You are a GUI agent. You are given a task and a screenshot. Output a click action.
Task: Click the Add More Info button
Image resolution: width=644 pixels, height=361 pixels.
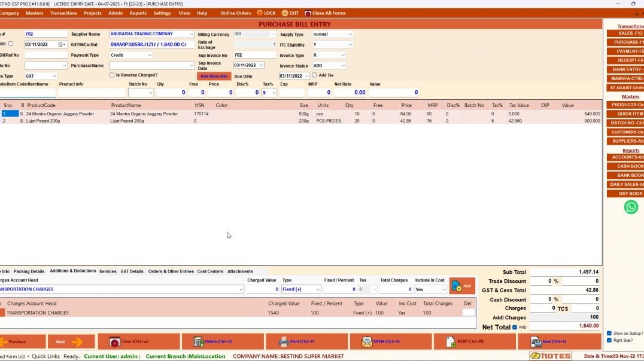(214, 76)
